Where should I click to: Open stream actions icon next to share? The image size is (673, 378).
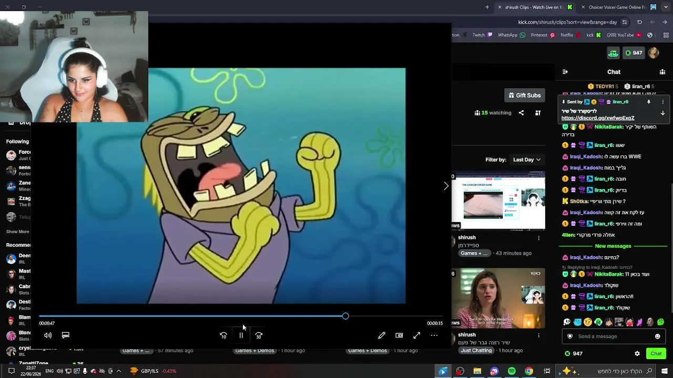pyautogui.click(x=538, y=113)
